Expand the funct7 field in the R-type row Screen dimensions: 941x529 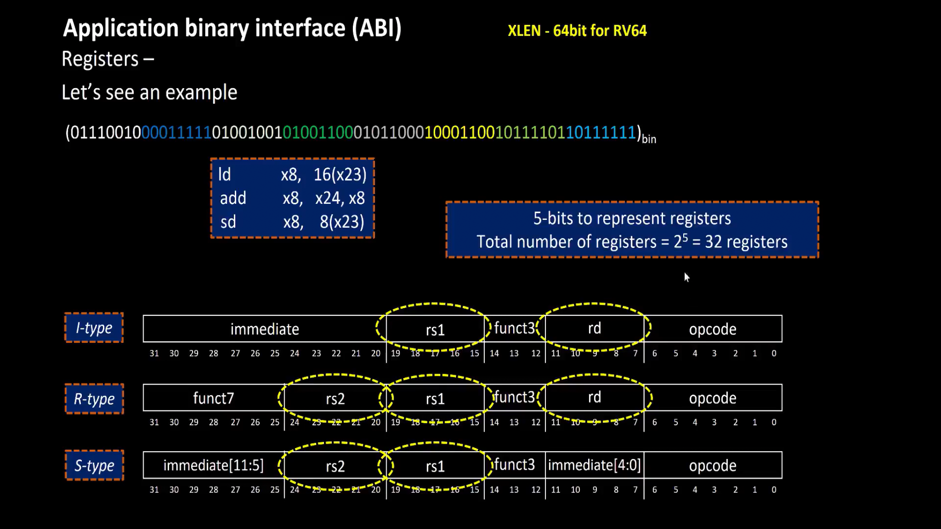pyautogui.click(x=213, y=398)
